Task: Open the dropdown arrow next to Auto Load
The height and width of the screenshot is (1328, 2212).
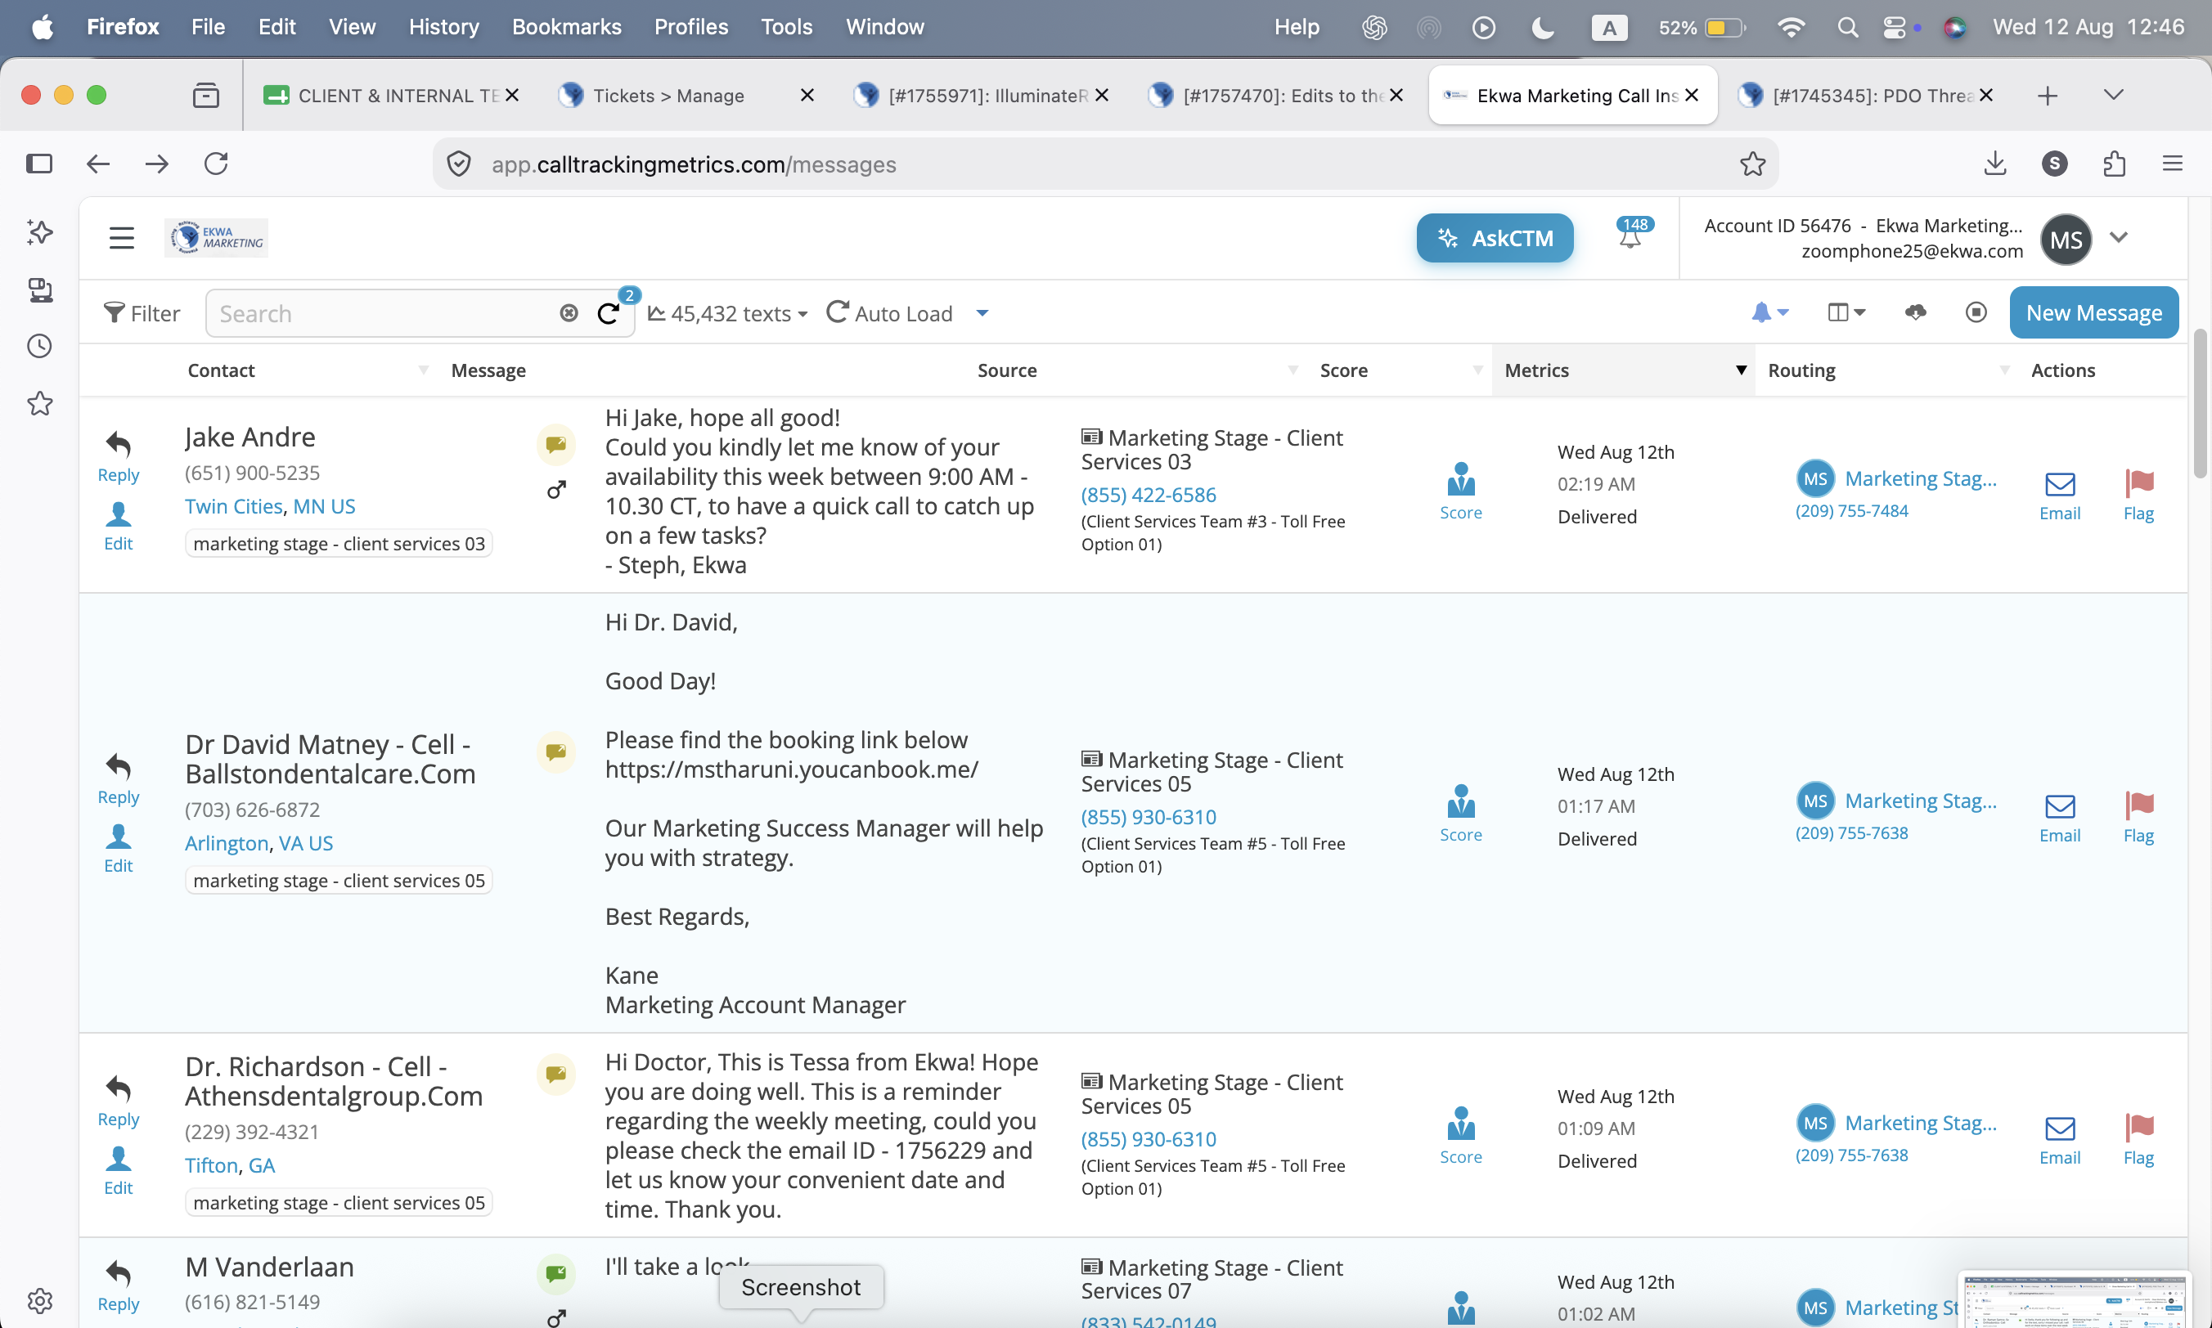Action: pos(982,313)
